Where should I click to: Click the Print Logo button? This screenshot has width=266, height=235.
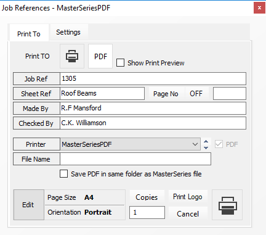188,197
